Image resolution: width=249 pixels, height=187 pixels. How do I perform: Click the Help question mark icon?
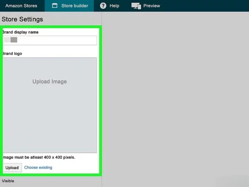[x=103, y=6]
